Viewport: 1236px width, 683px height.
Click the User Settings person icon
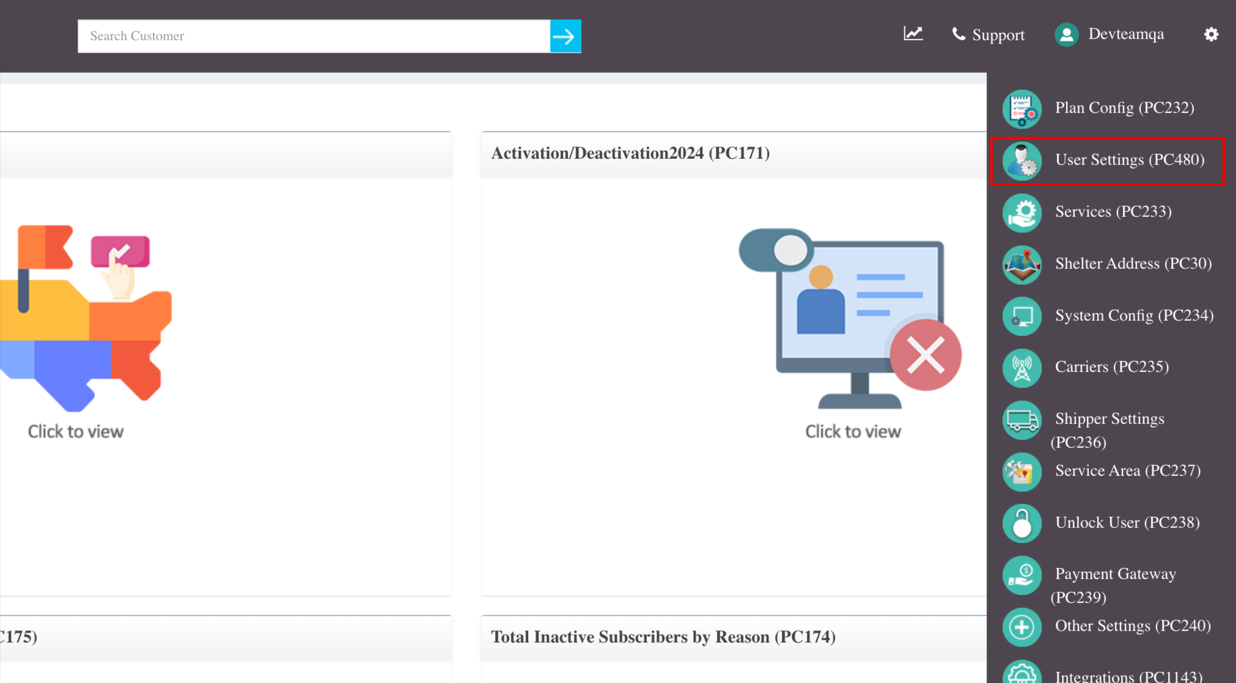click(1022, 161)
